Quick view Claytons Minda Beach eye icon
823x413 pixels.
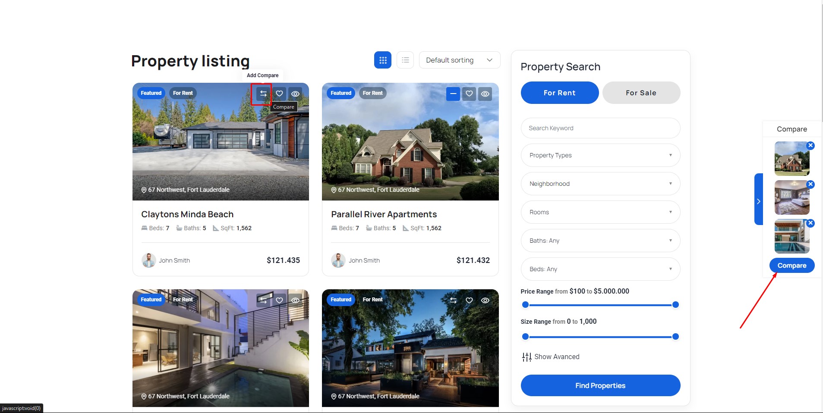pyautogui.click(x=296, y=94)
